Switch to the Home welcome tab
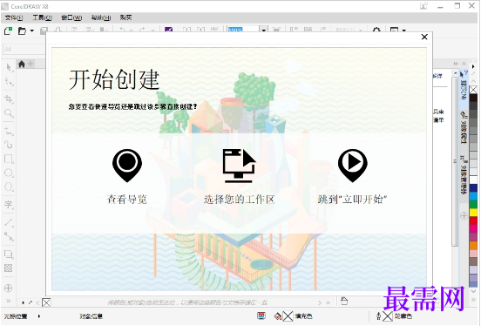The image size is (481, 326). [22, 64]
